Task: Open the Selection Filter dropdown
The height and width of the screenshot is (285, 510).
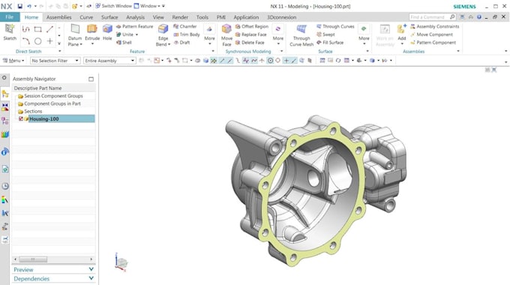Action: [x=55, y=61]
